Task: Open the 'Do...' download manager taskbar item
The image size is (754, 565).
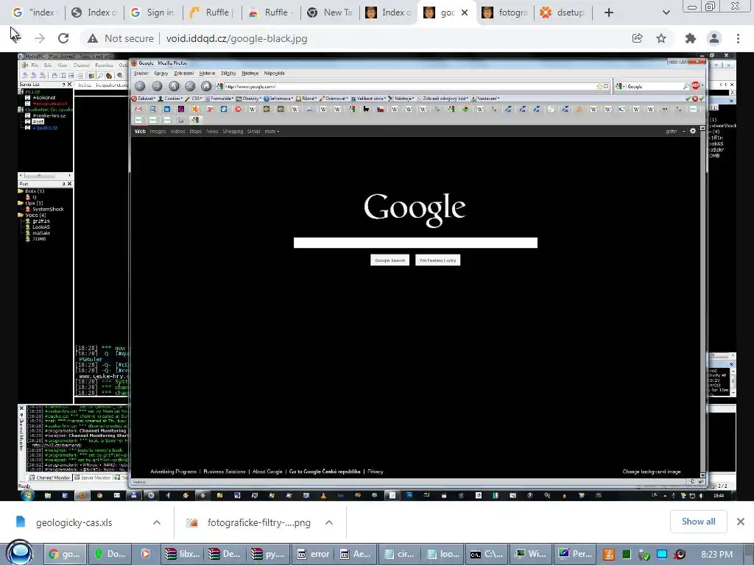Action: pyautogui.click(x=110, y=554)
